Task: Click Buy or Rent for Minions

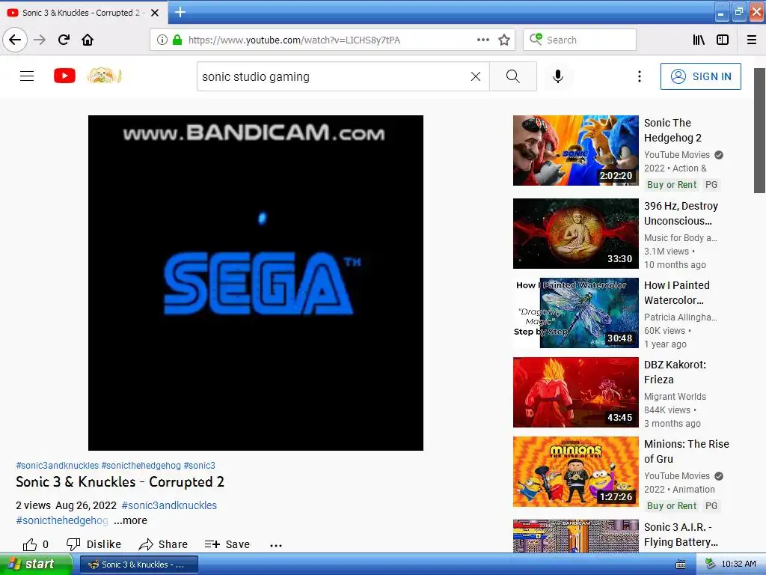Action: tap(672, 506)
